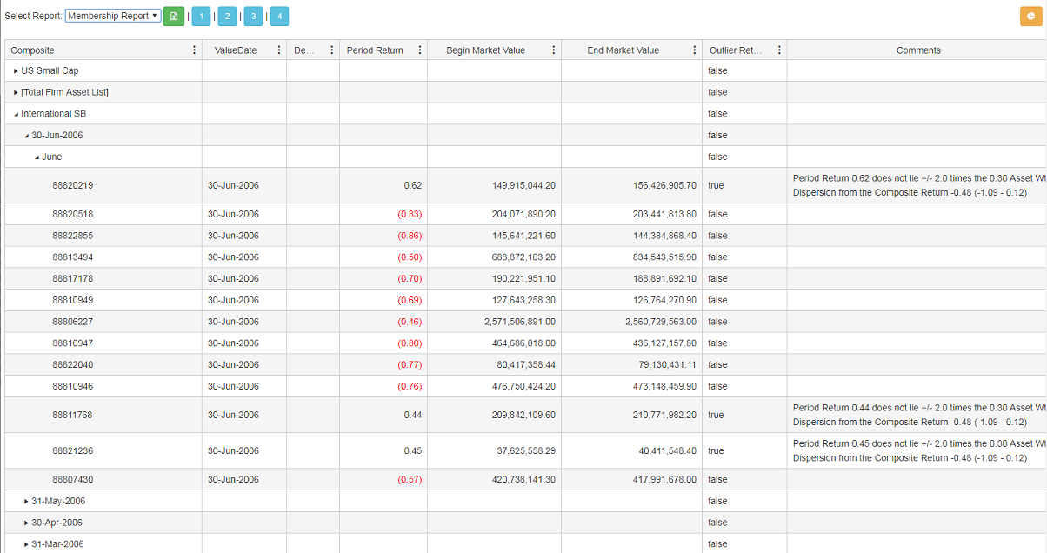Click the 'false' outlier value for US Small Cap
Screen dimensions: 1047x553
coord(717,70)
